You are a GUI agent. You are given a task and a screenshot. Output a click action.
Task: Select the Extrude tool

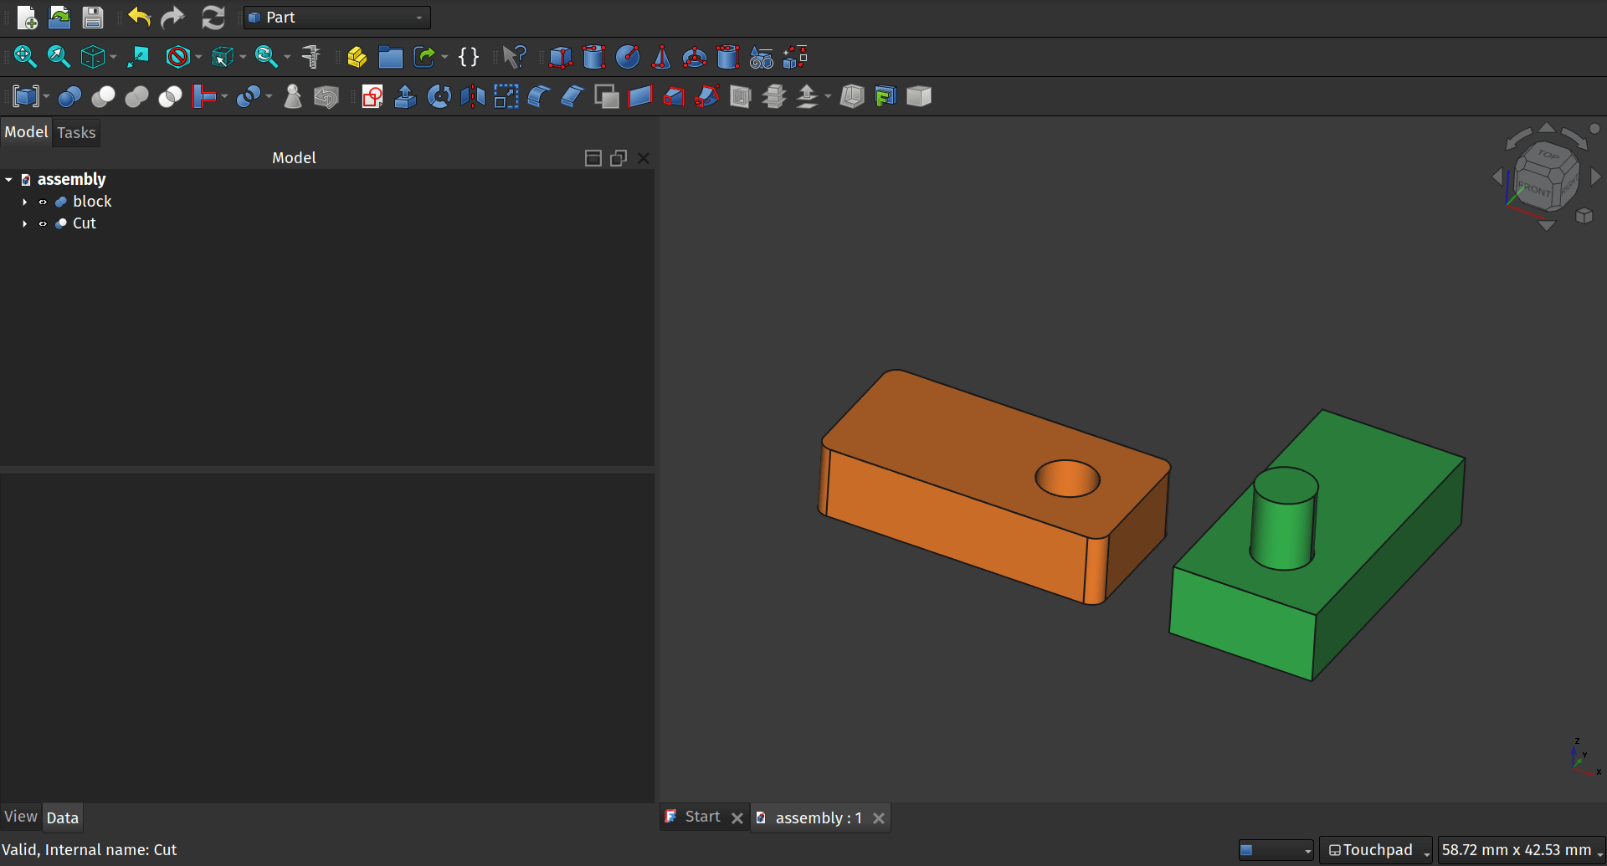pos(405,97)
